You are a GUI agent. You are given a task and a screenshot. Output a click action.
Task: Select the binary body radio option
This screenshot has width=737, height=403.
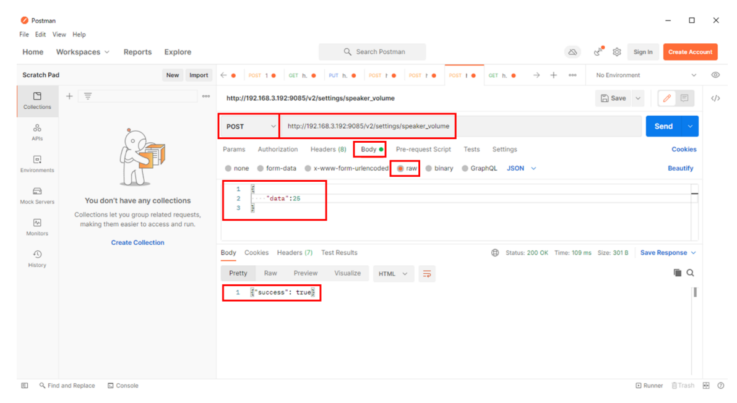[429, 168]
